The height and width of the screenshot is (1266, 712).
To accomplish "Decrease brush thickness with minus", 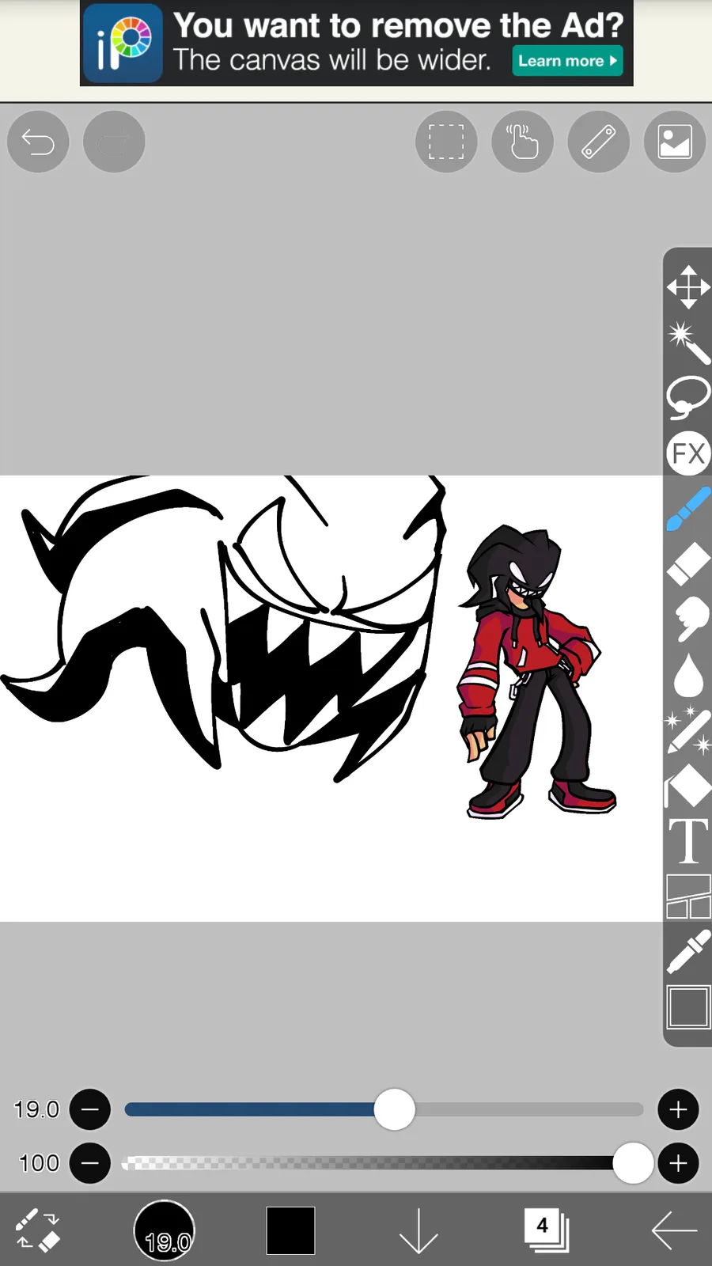I will (90, 1109).
